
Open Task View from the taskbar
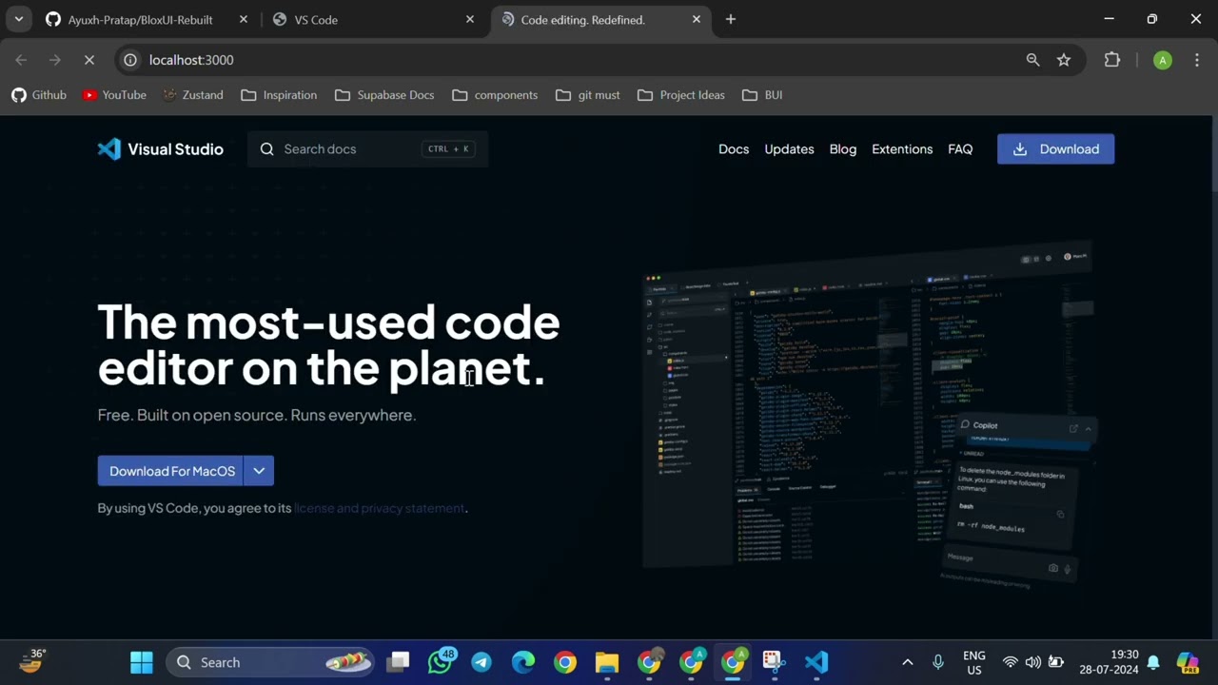[x=399, y=662]
